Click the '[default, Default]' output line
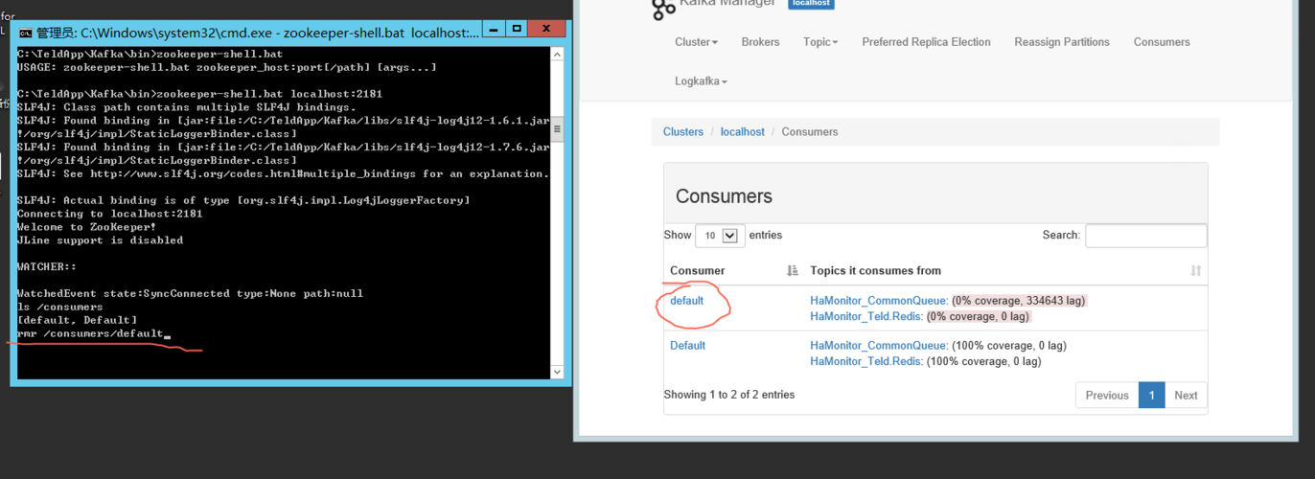This screenshot has width=1315, height=479. (78, 320)
